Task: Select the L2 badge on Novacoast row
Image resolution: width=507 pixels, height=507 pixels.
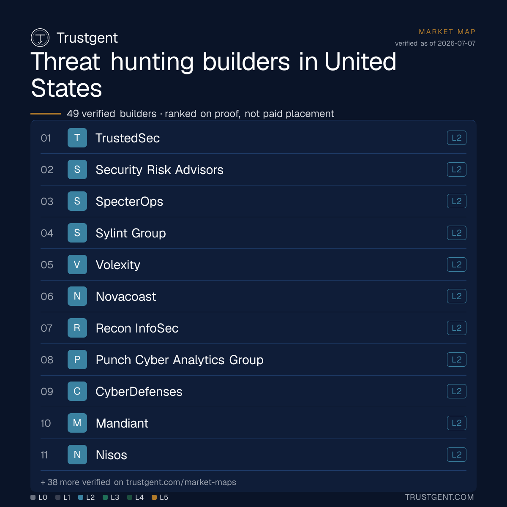Action: [x=457, y=296]
